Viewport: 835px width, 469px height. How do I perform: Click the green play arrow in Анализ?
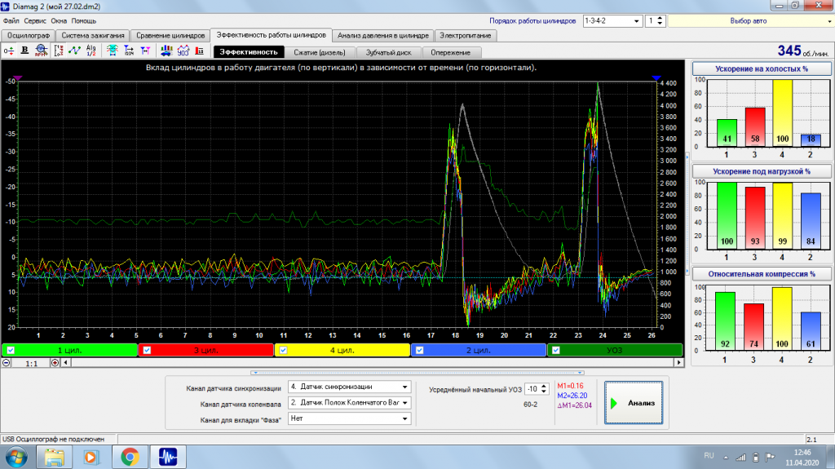click(614, 404)
